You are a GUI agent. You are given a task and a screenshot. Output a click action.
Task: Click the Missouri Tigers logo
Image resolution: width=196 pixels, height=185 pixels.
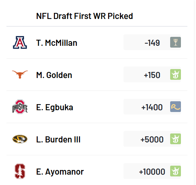point(20,139)
